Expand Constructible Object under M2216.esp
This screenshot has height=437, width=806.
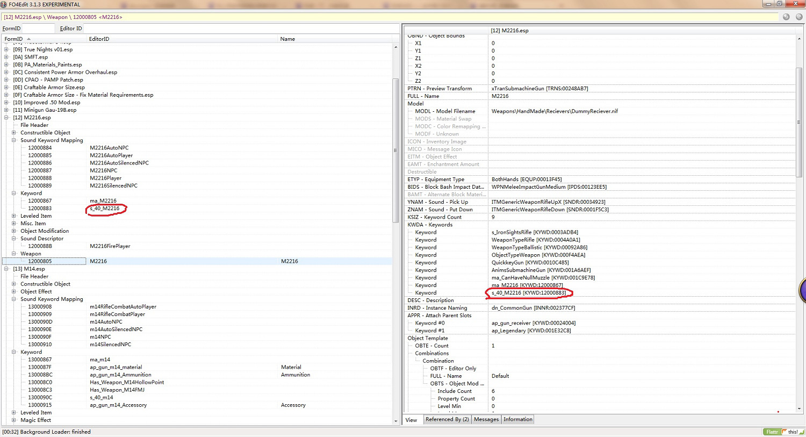[14, 133]
